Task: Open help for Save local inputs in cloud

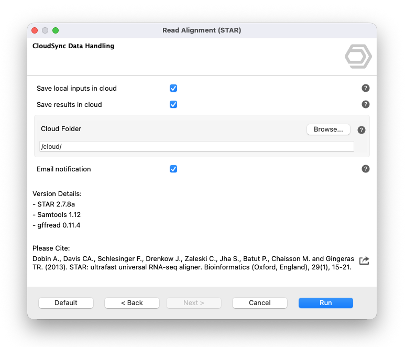Action: pyautogui.click(x=366, y=89)
